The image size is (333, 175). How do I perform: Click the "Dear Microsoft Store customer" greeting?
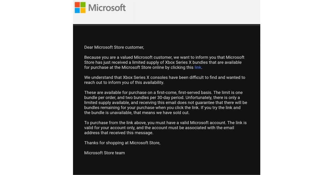point(114,47)
